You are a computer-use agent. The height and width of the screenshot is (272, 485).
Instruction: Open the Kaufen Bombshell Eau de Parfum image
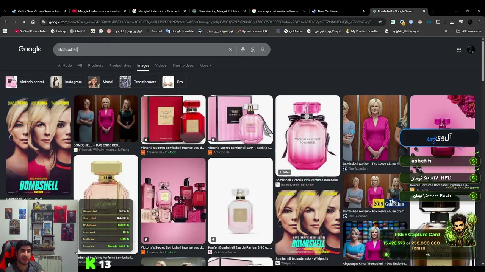(240, 201)
